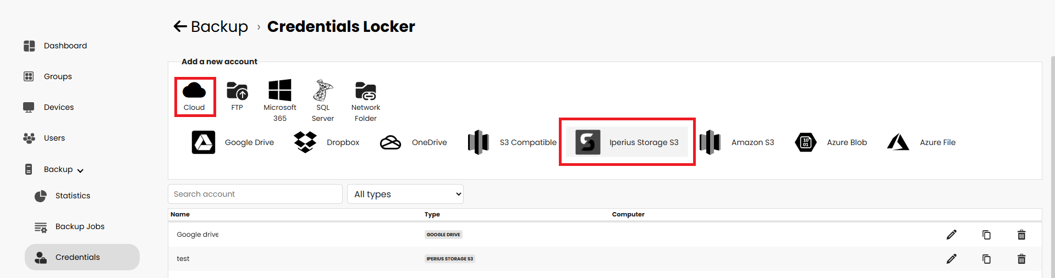Choose Dropbox as cloud provider
Viewport: 1055px width, 278px height.
305,142
